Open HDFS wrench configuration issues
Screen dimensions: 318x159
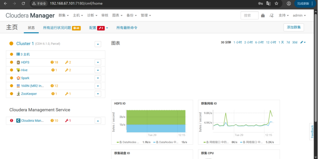pos(68,62)
